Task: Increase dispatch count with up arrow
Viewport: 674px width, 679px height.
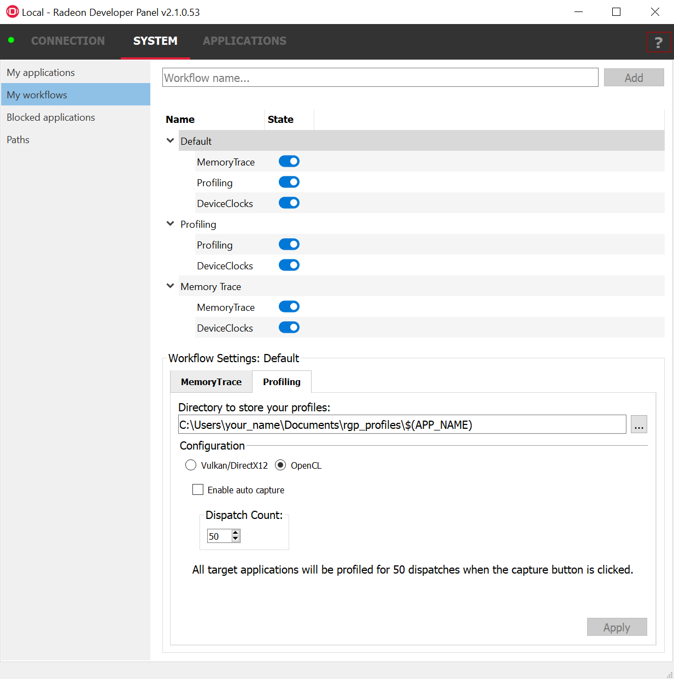Action: pyautogui.click(x=236, y=533)
